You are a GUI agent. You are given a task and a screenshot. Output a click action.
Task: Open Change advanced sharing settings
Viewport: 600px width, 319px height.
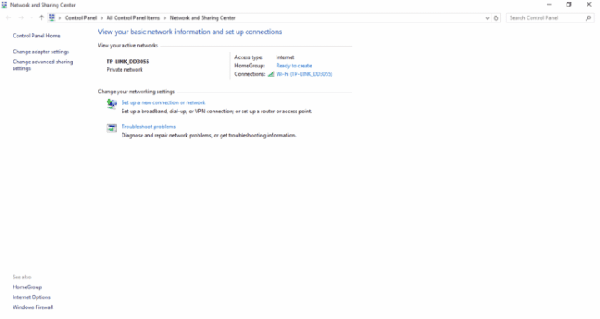pos(42,65)
